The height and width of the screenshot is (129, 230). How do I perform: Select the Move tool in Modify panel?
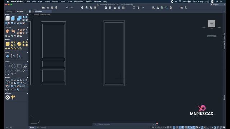[x=20, y=80]
